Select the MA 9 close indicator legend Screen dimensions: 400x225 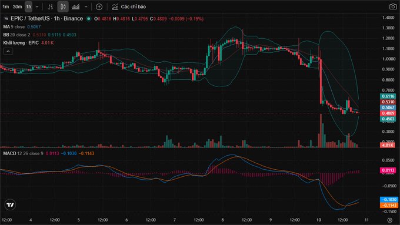[22, 27]
